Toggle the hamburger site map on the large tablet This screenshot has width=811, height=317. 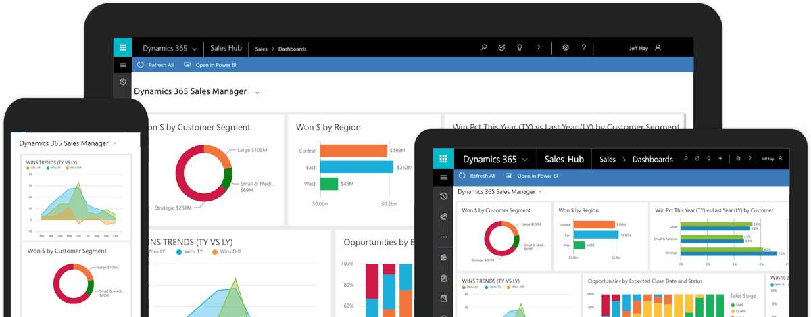122,65
